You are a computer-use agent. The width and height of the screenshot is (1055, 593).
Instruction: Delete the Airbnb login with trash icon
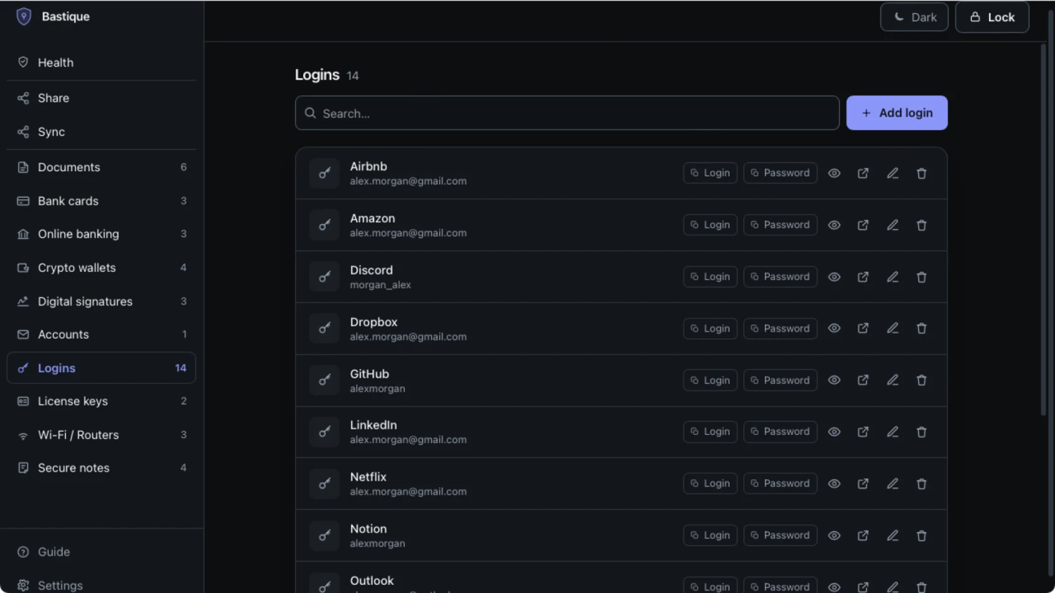pyautogui.click(x=921, y=173)
